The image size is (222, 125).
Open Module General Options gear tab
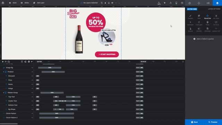(x=190, y=3)
